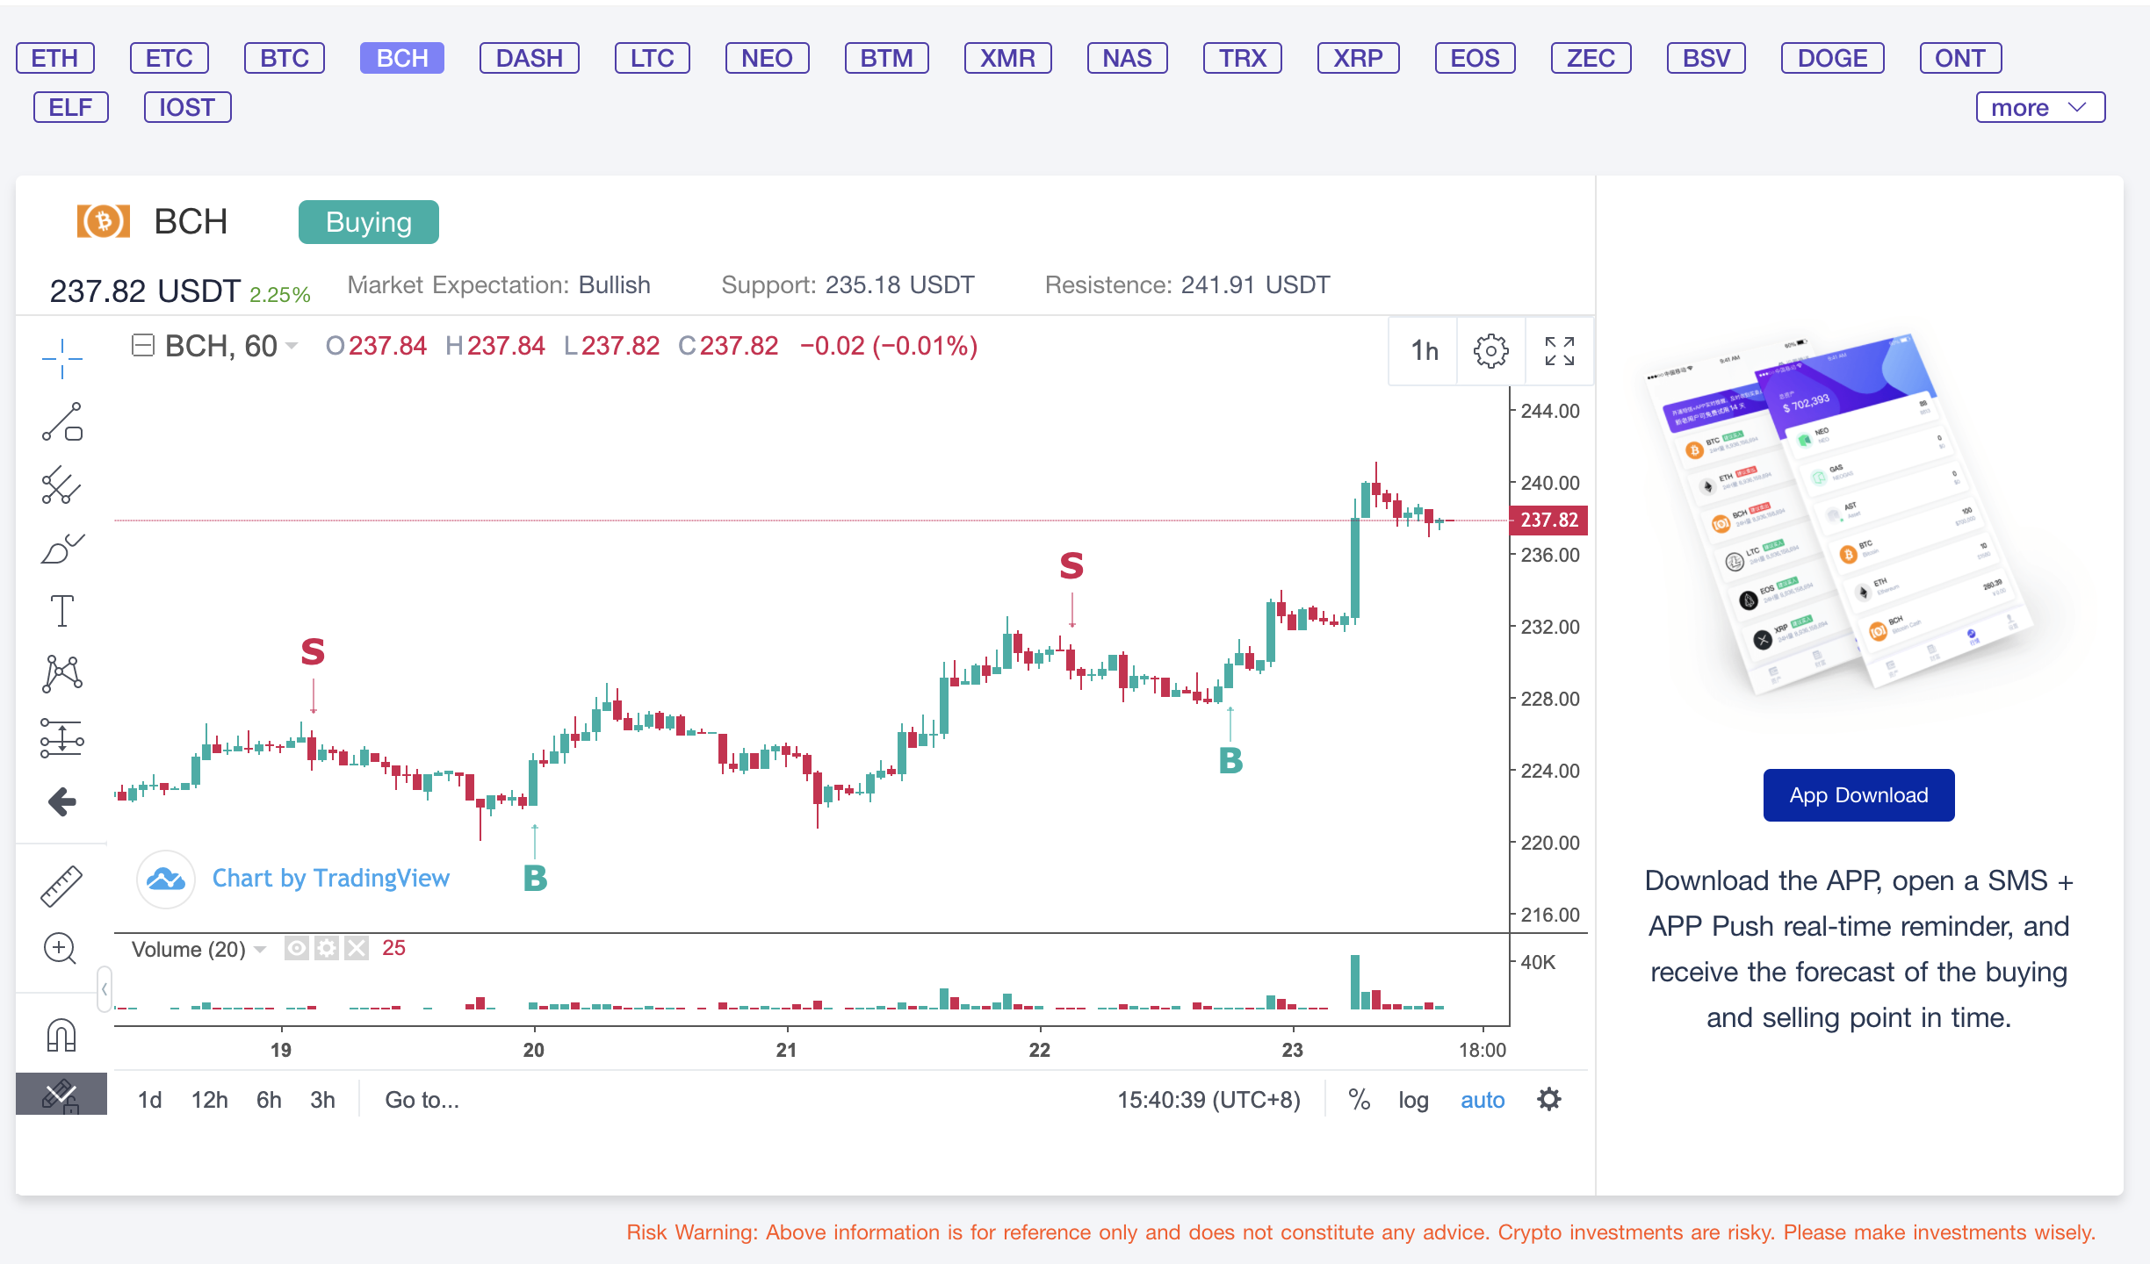Enter fullscreen chart mode
Image resolution: width=2150 pixels, height=1264 pixels.
pyautogui.click(x=1560, y=351)
